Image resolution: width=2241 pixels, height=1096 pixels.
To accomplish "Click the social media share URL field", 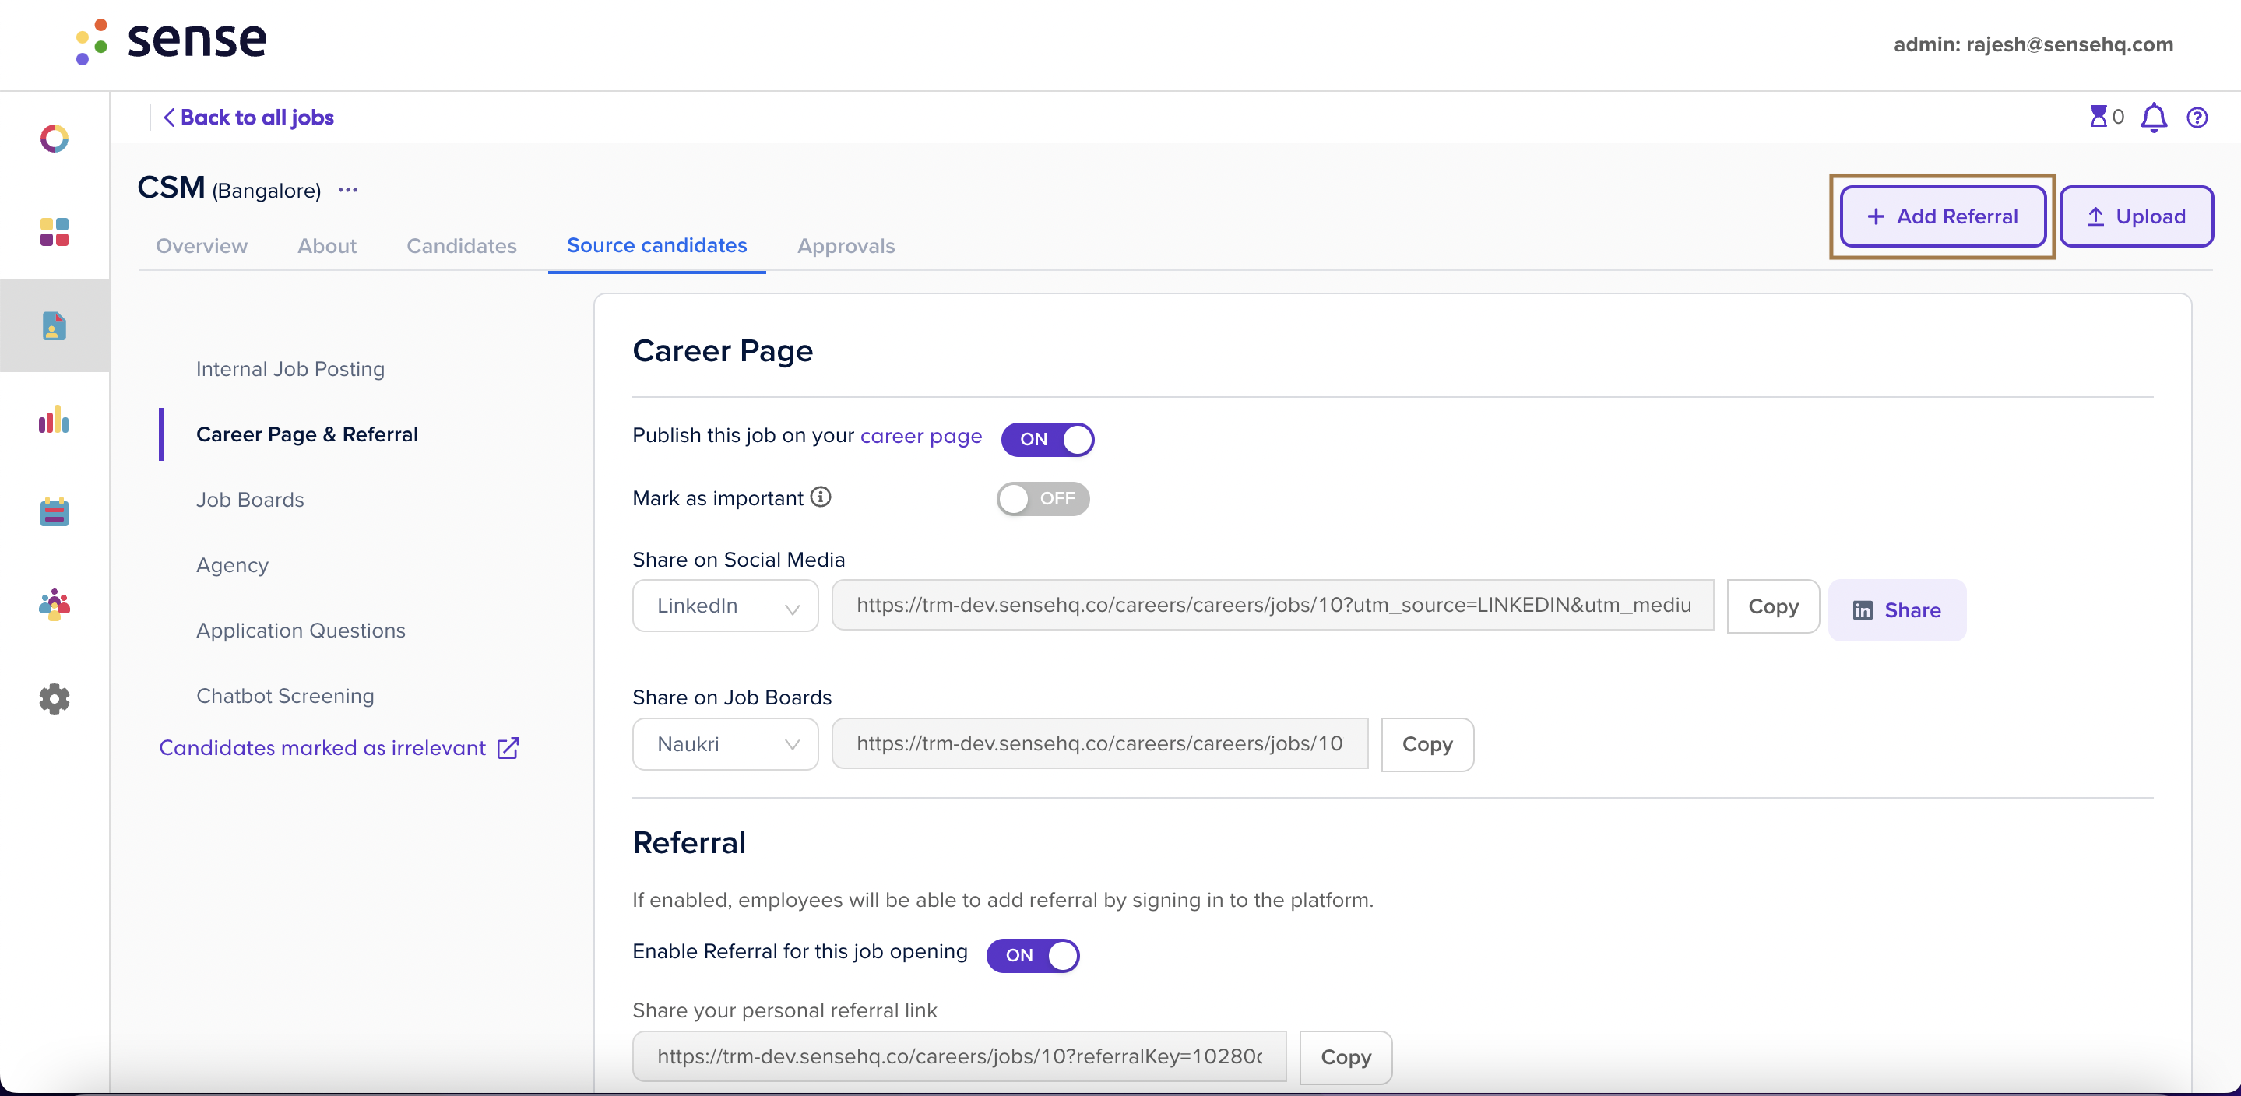I will tap(1273, 606).
